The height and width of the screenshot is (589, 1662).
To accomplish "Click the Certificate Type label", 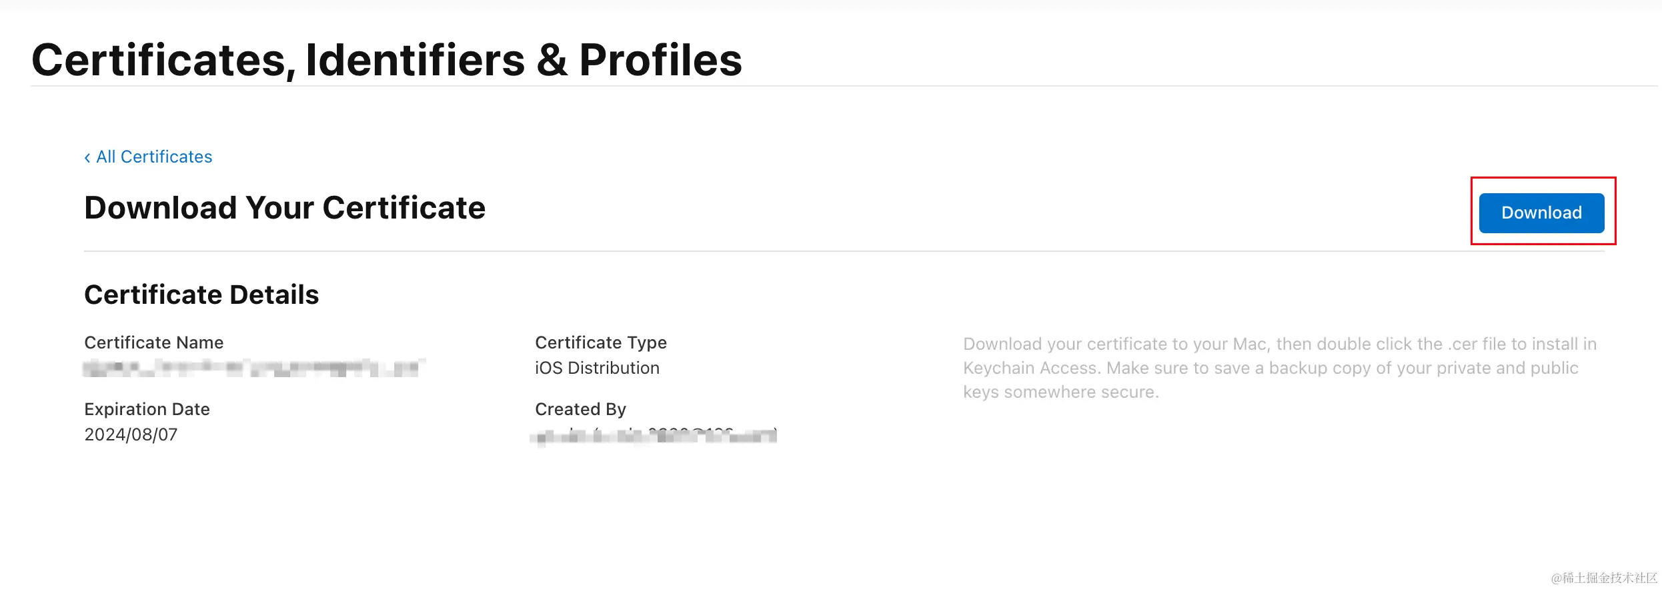I will coord(600,342).
